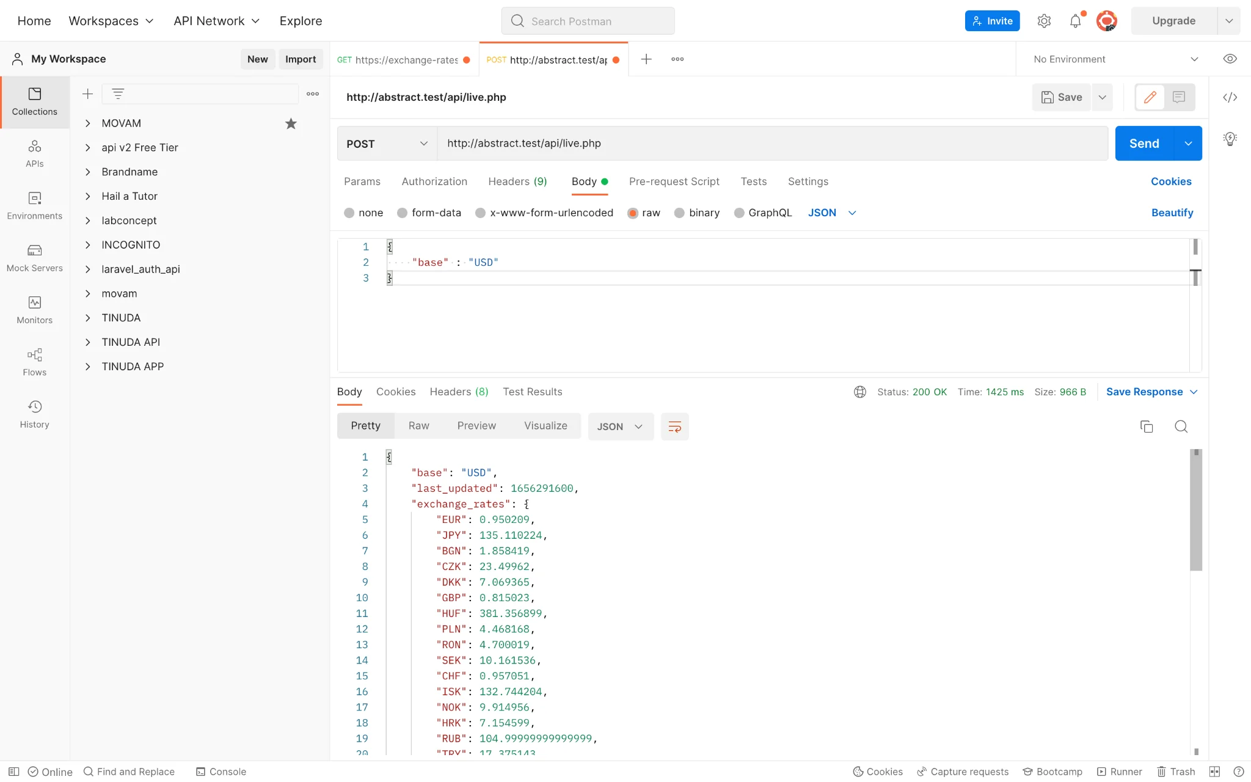Image resolution: width=1251 pixels, height=782 pixels.
Task: Open the POST method dropdown
Action: tap(385, 144)
